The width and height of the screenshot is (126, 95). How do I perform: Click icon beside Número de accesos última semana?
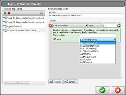click(5, 30)
